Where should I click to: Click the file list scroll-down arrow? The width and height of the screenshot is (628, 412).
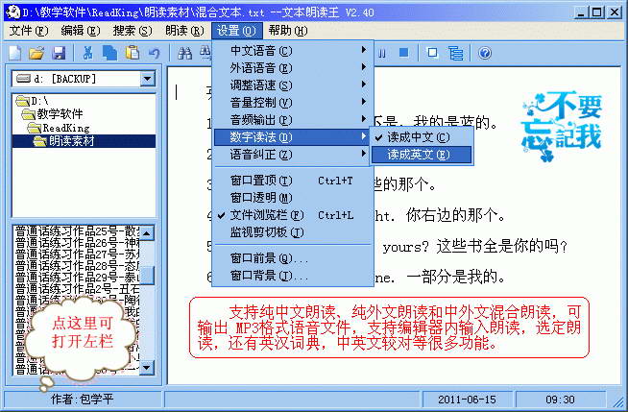(147, 368)
